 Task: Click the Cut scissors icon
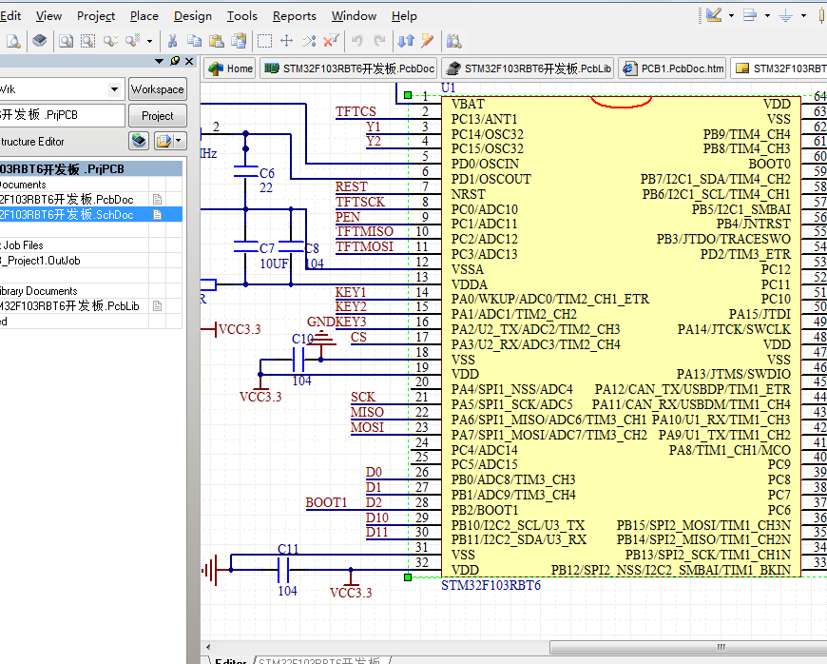click(172, 41)
